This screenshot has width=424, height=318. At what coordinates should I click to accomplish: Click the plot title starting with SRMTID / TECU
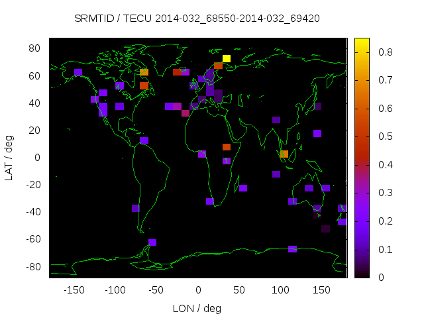click(197, 19)
